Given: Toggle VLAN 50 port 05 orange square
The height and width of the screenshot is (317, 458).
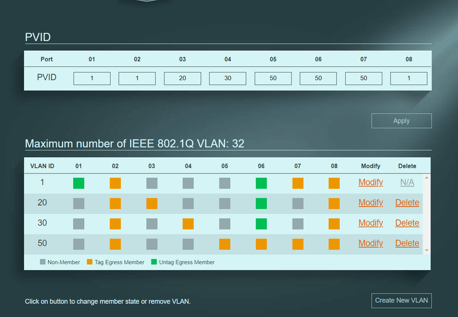Looking at the screenshot, I should (224, 244).
